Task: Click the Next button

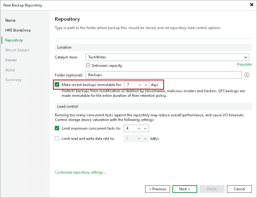Action: [x=185, y=189]
